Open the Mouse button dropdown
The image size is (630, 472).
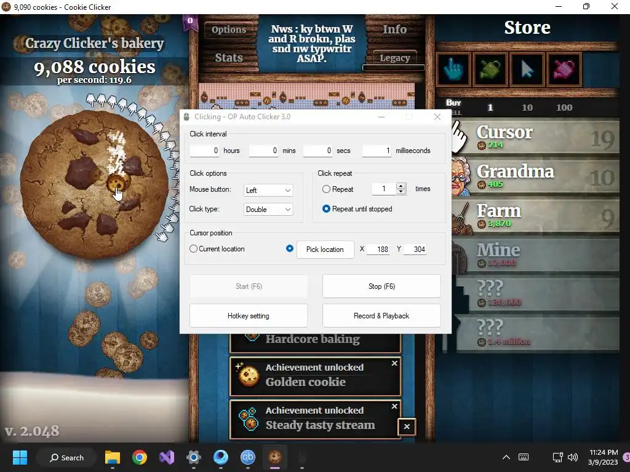pyautogui.click(x=268, y=191)
